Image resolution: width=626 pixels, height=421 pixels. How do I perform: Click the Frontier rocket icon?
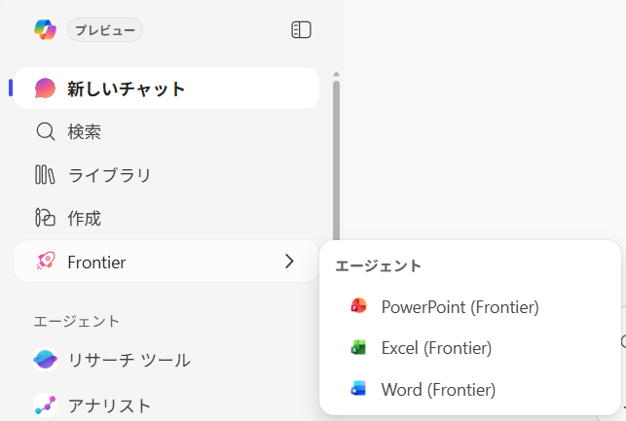click(46, 262)
